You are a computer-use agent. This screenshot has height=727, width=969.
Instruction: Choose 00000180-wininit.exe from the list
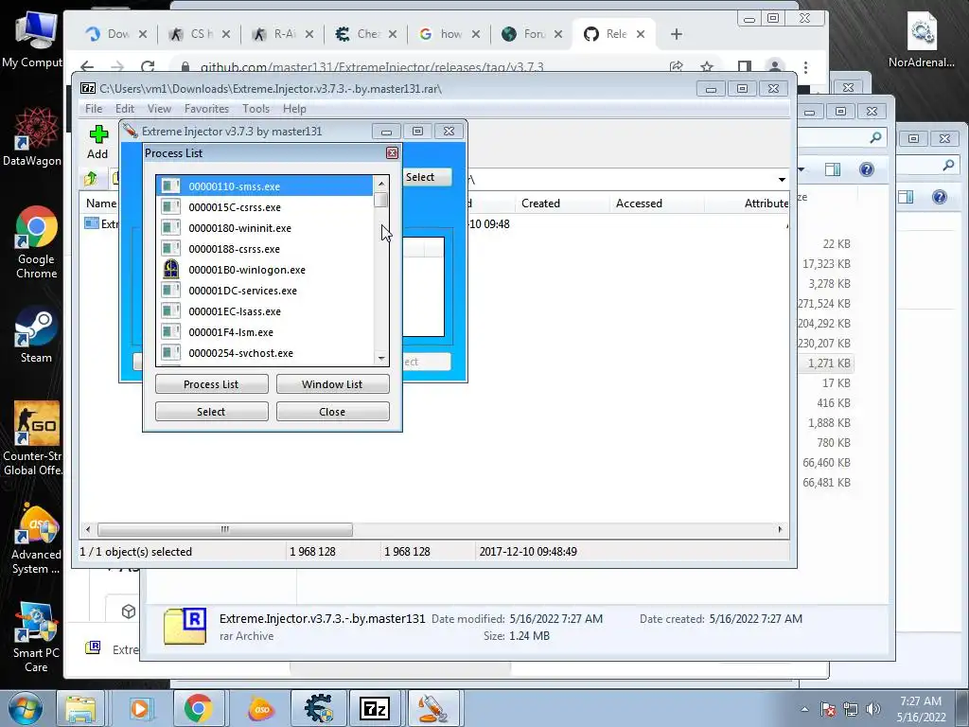pyautogui.click(x=265, y=228)
